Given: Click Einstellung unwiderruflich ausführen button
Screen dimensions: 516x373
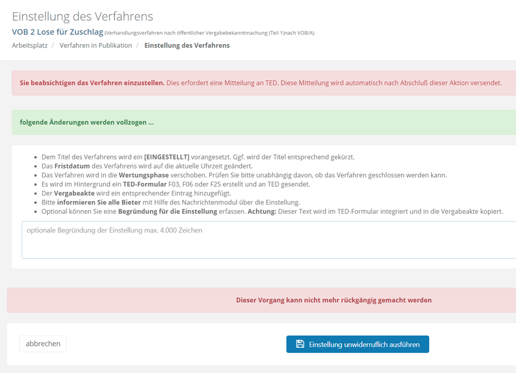Looking at the screenshot, I should tap(358, 344).
